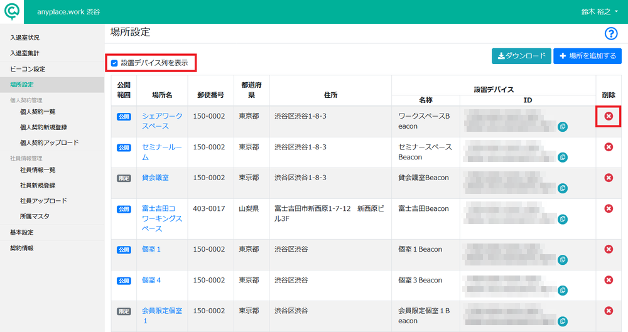Delete the 会員限定個室１ row

[x=609, y=311]
